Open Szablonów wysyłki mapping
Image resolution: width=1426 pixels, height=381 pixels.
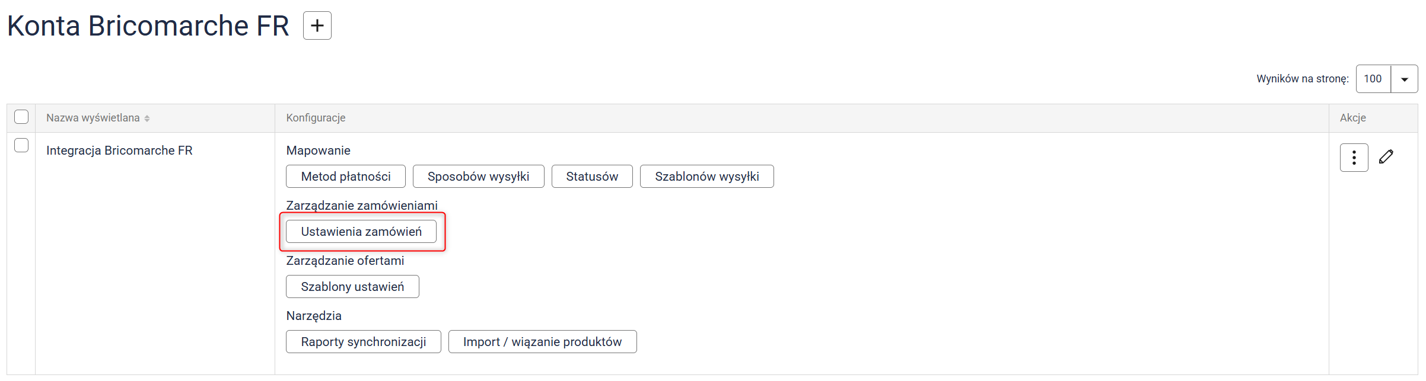pos(706,177)
